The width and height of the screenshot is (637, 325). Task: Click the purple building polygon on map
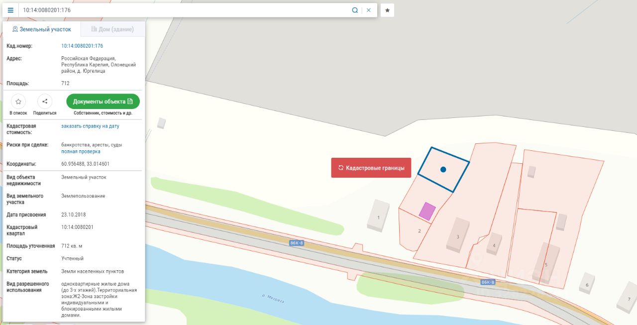click(x=427, y=211)
